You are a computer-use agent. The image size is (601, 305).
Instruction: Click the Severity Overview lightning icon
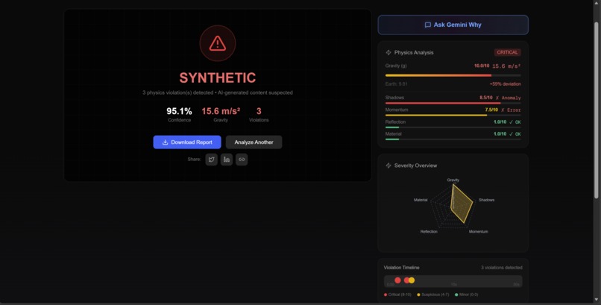388,166
